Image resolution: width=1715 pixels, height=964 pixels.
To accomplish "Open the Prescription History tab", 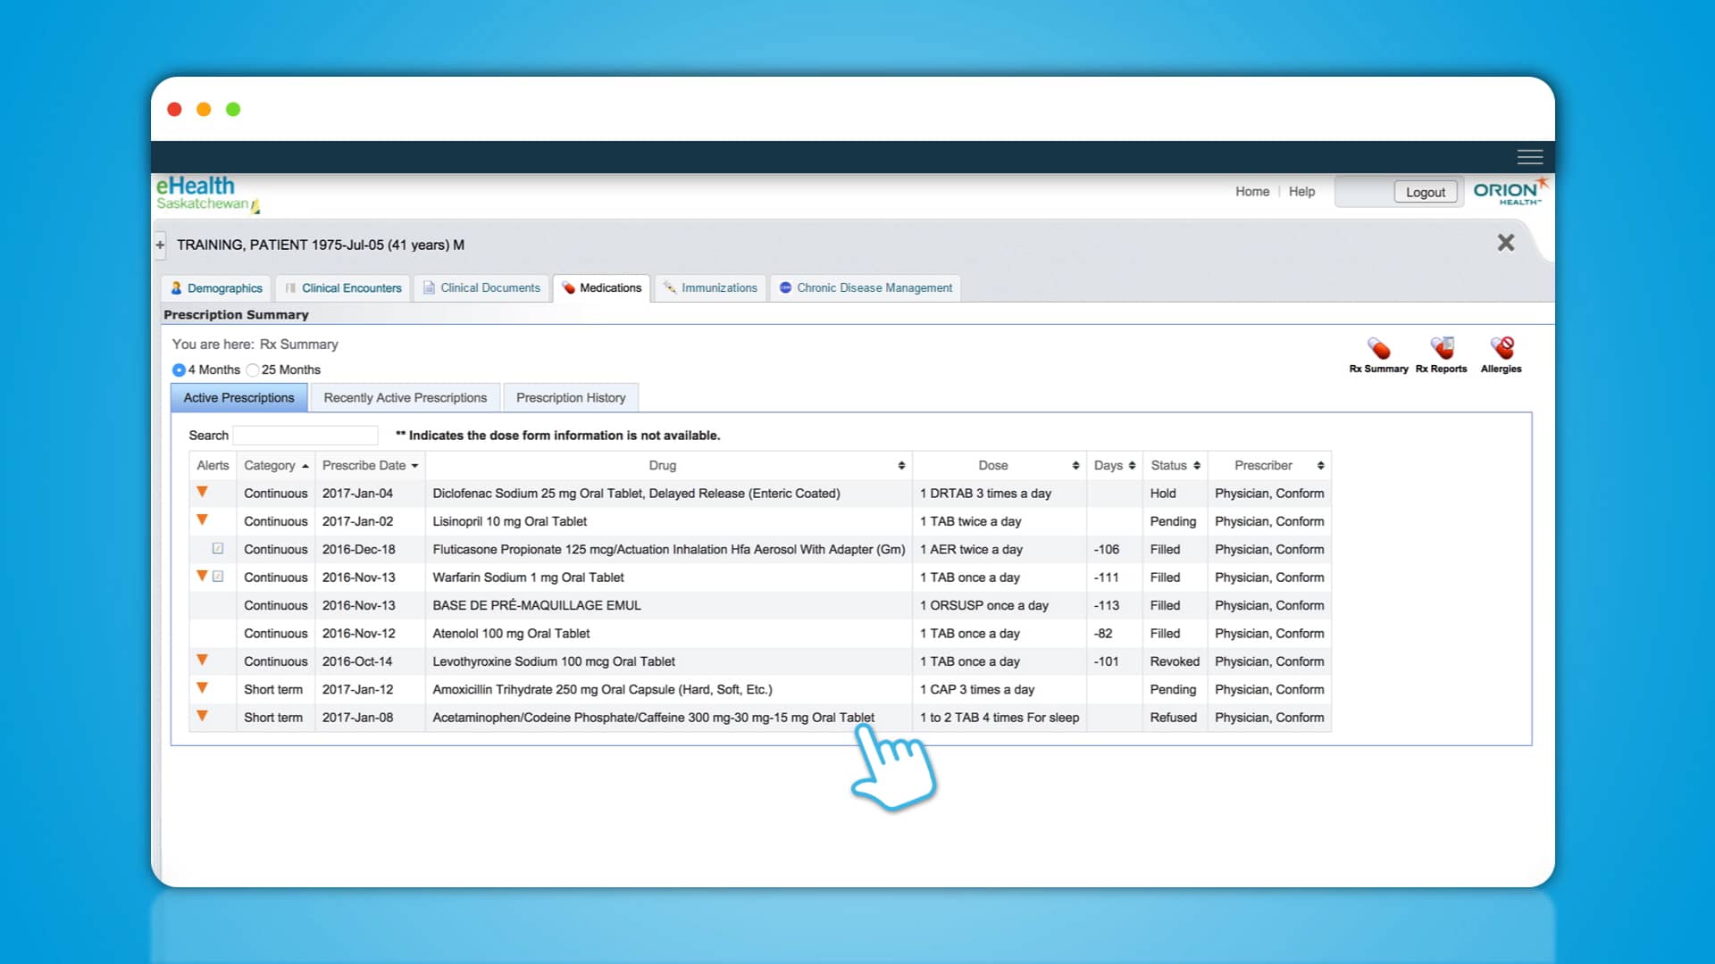I will pos(571,397).
